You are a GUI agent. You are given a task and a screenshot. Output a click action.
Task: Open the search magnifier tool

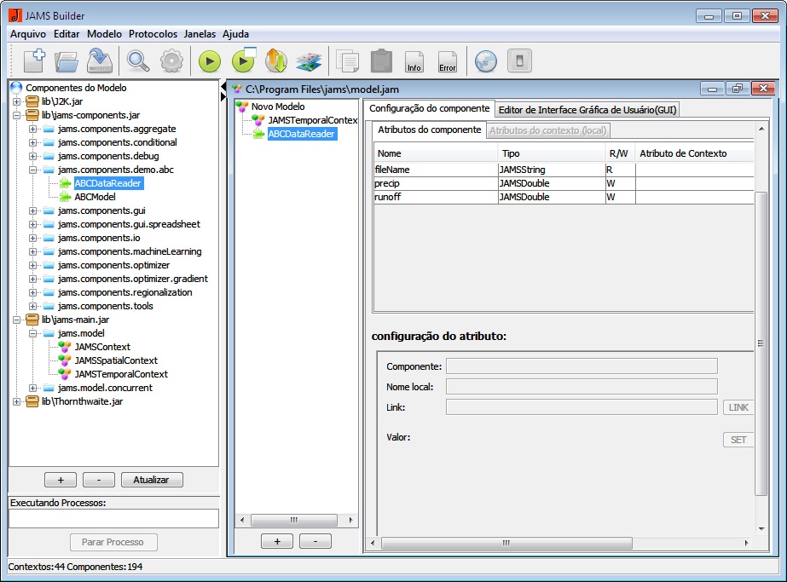tap(139, 61)
